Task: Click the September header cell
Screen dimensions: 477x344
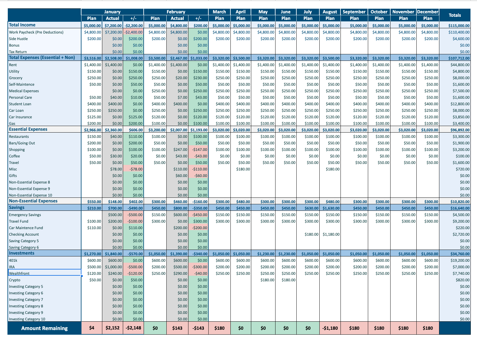Action: point(354,12)
